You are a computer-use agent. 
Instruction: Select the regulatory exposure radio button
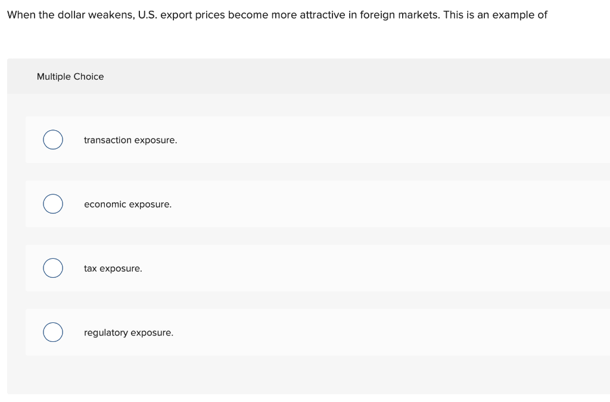pos(52,332)
